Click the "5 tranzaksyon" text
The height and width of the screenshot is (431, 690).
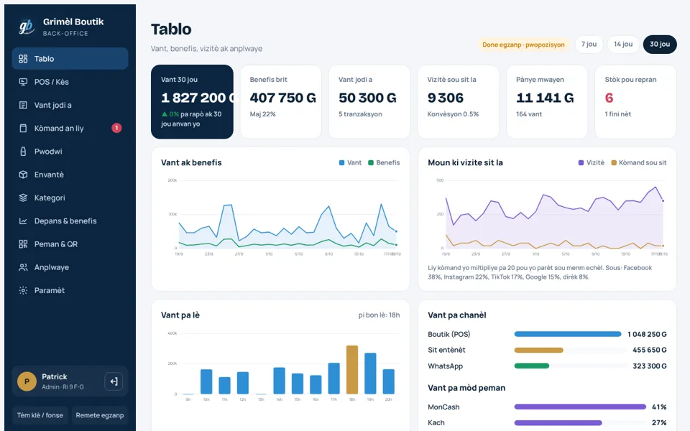coord(360,114)
